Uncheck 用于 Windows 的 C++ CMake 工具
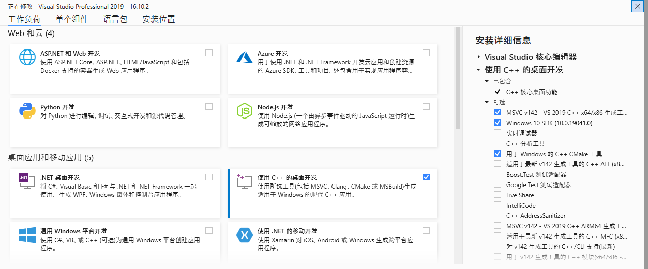The height and width of the screenshot is (269, 648). coord(498,154)
